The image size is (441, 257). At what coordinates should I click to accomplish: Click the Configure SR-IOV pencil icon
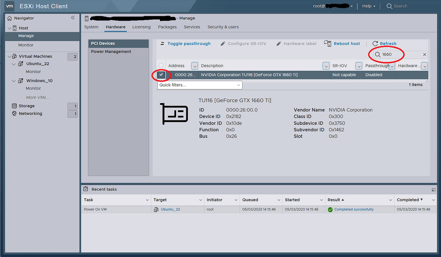(x=223, y=43)
